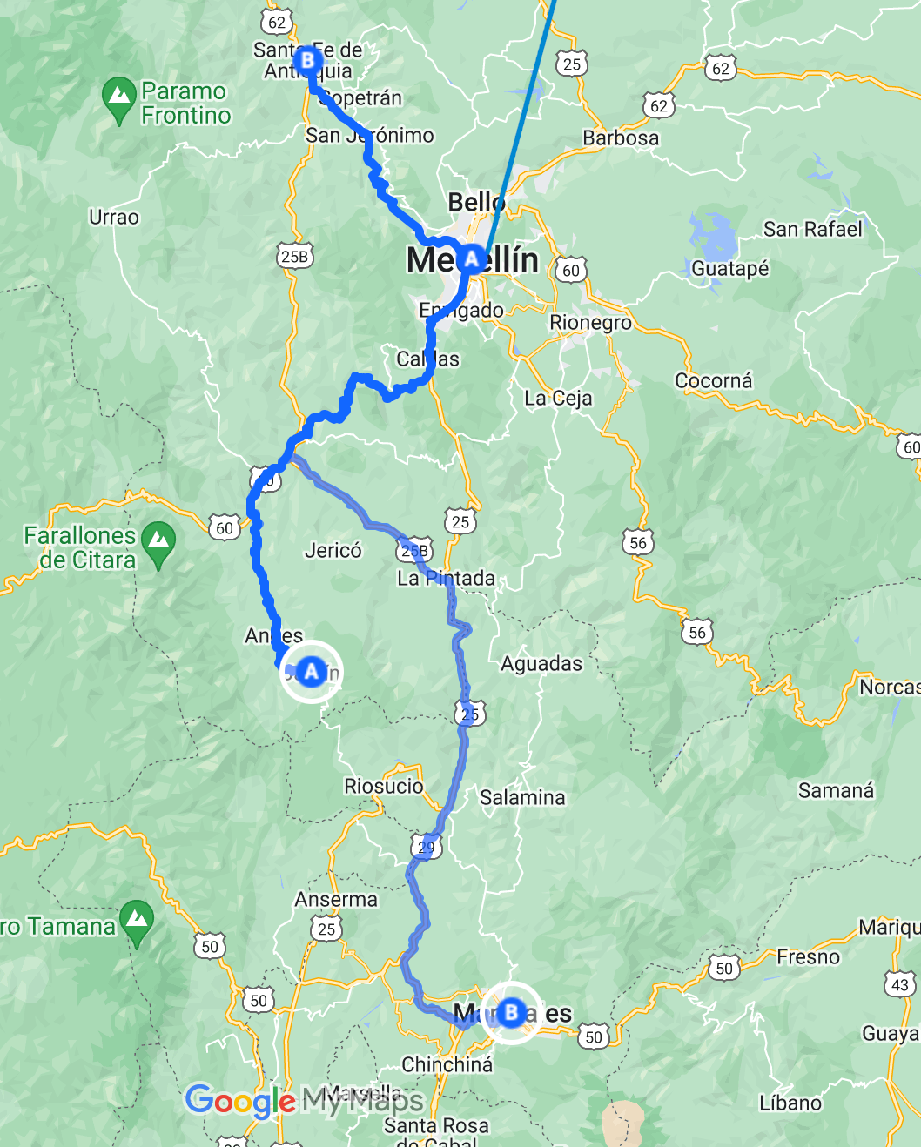Click marker A in Medellín

pyautogui.click(x=472, y=258)
